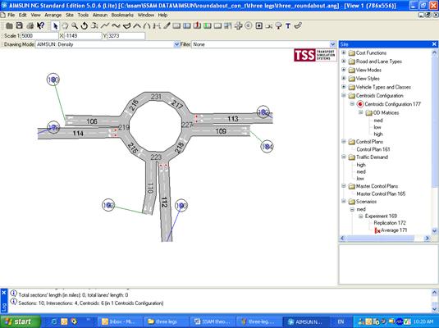Viewport: 439px width, 328px height.
Task: Open the Aimsun menu
Action: point(100,15)
